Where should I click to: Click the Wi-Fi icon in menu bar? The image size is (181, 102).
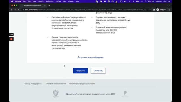pyautogui.click(x=142, y=1)
